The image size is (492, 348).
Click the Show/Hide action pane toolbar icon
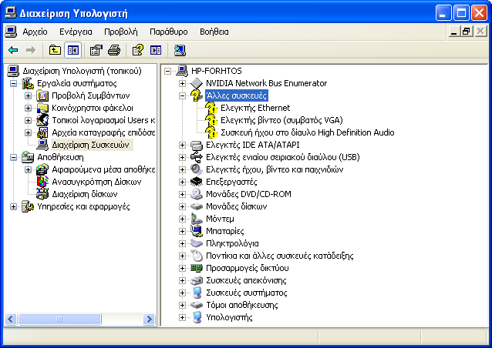click(x=156, y=50)
